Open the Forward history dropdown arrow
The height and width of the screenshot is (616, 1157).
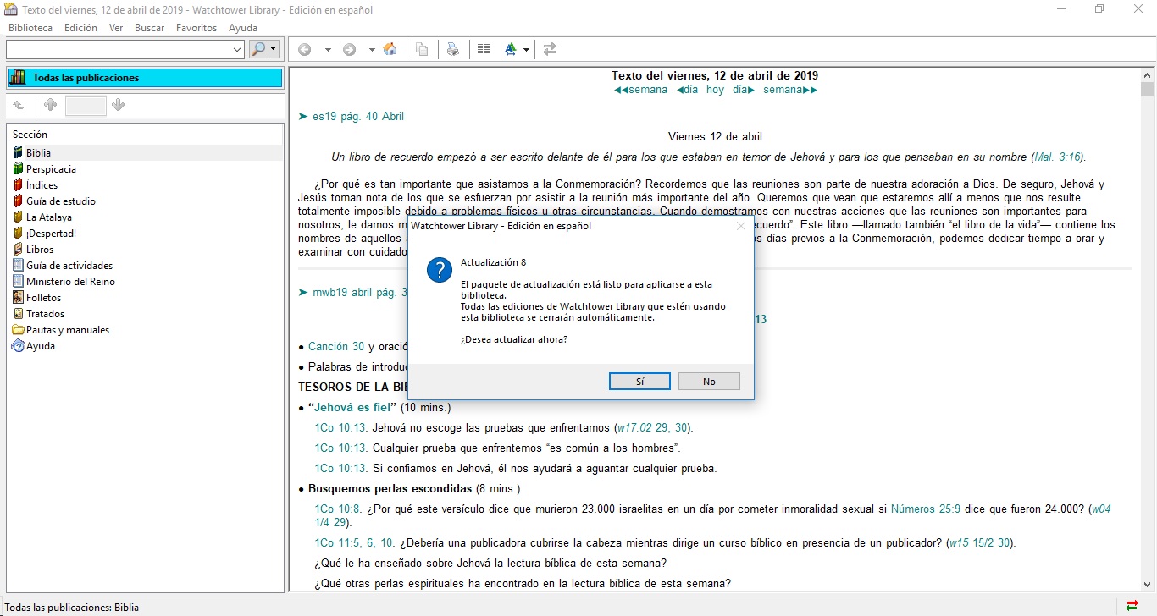point(372,50)
